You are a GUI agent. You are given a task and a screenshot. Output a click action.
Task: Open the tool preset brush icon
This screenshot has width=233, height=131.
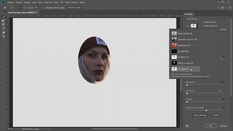pyautogui.click(x=11, y=8)
